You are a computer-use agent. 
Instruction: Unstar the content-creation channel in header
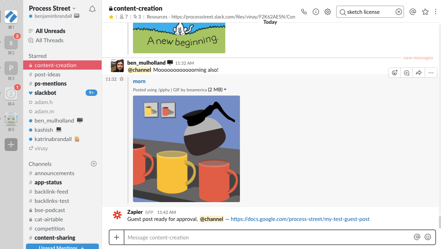111,17
